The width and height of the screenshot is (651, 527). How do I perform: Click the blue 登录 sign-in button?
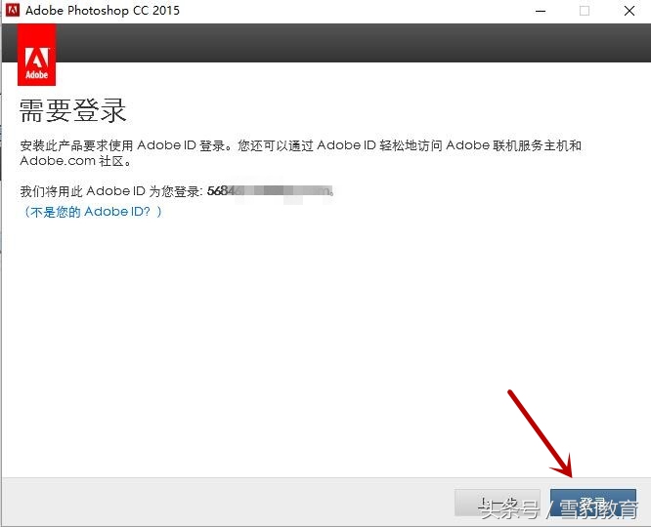pos(593,503)
